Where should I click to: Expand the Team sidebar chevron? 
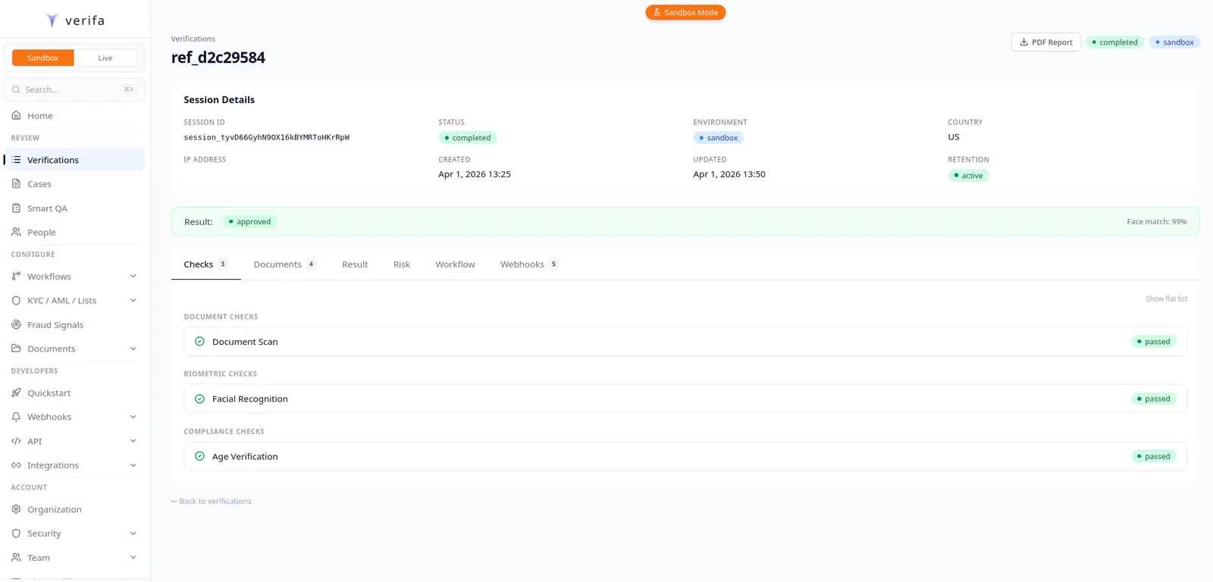[x=133, y=558]
